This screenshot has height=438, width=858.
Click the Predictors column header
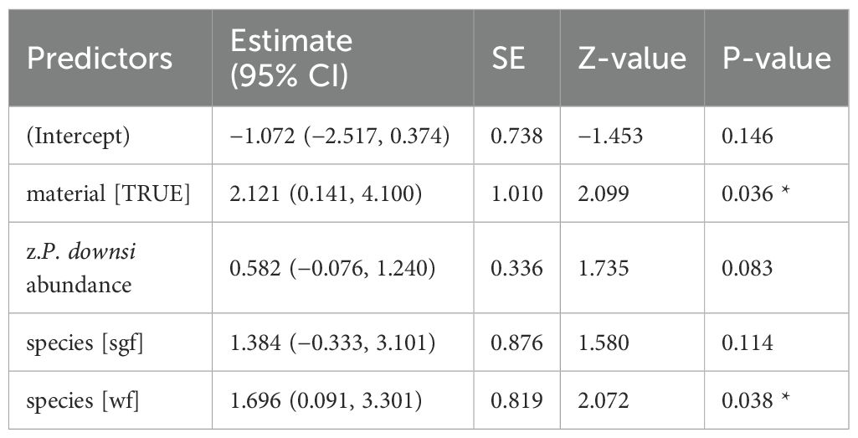tap(99, 58)
